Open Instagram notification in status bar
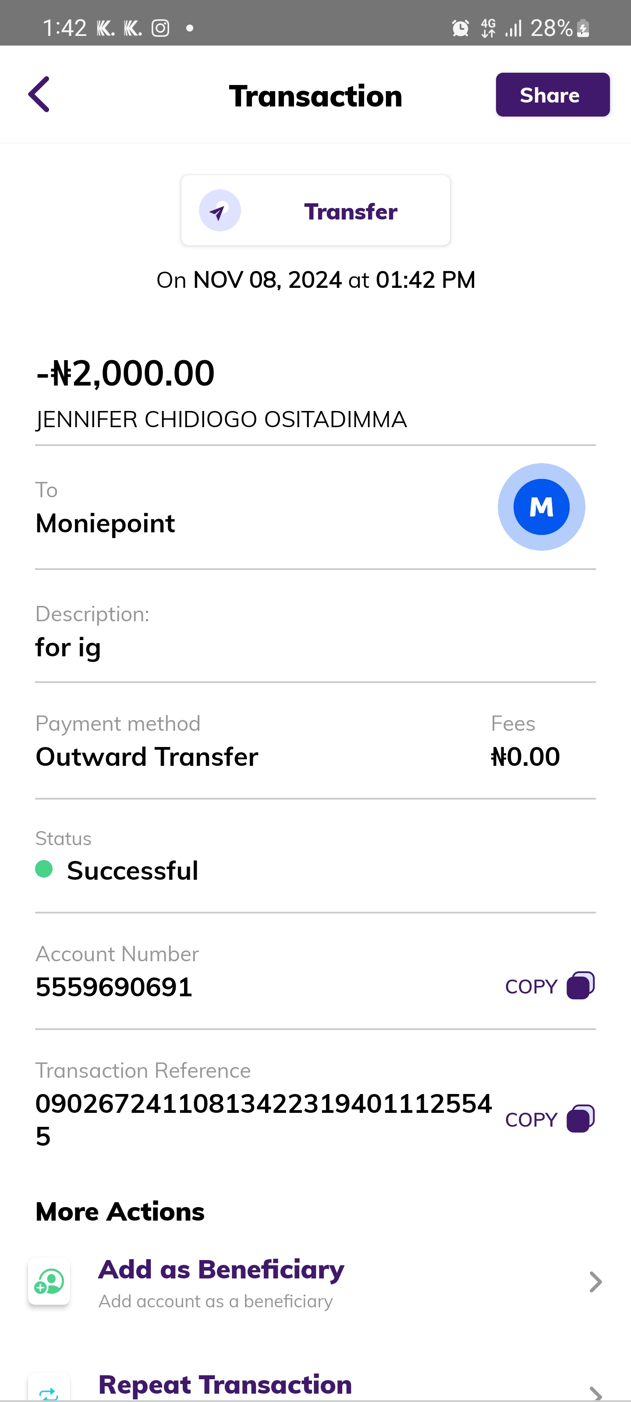631x1402 pixels. pyautogui.click(x=160, y=28)
